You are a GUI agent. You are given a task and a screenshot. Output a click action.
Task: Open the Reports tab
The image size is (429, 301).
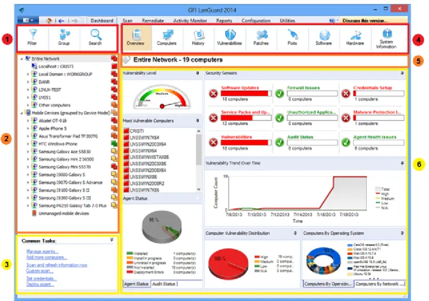click(x=224, y=21)
